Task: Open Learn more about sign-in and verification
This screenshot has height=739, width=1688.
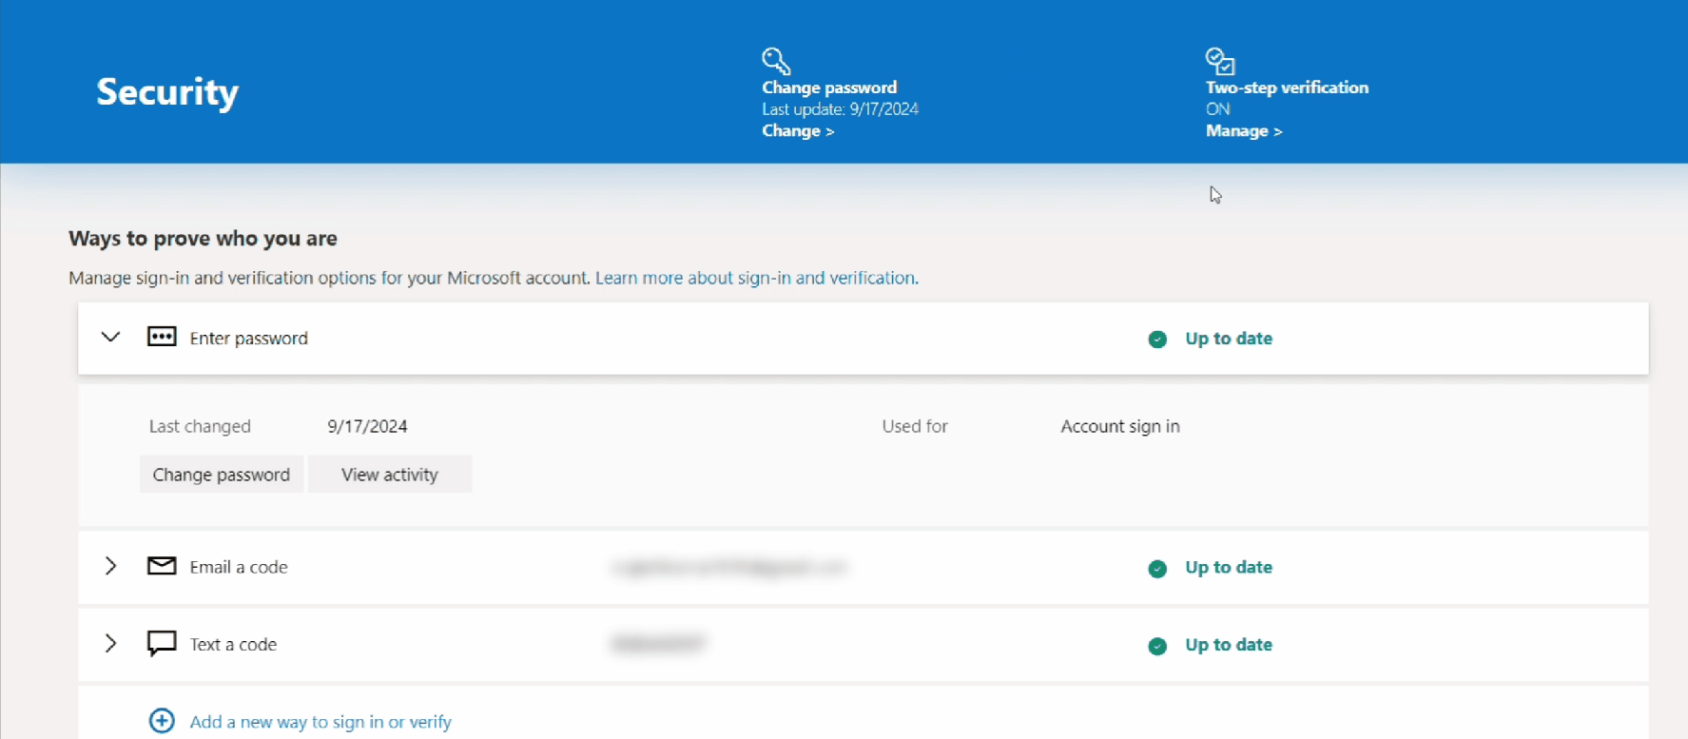Action: tap(756, 278)
